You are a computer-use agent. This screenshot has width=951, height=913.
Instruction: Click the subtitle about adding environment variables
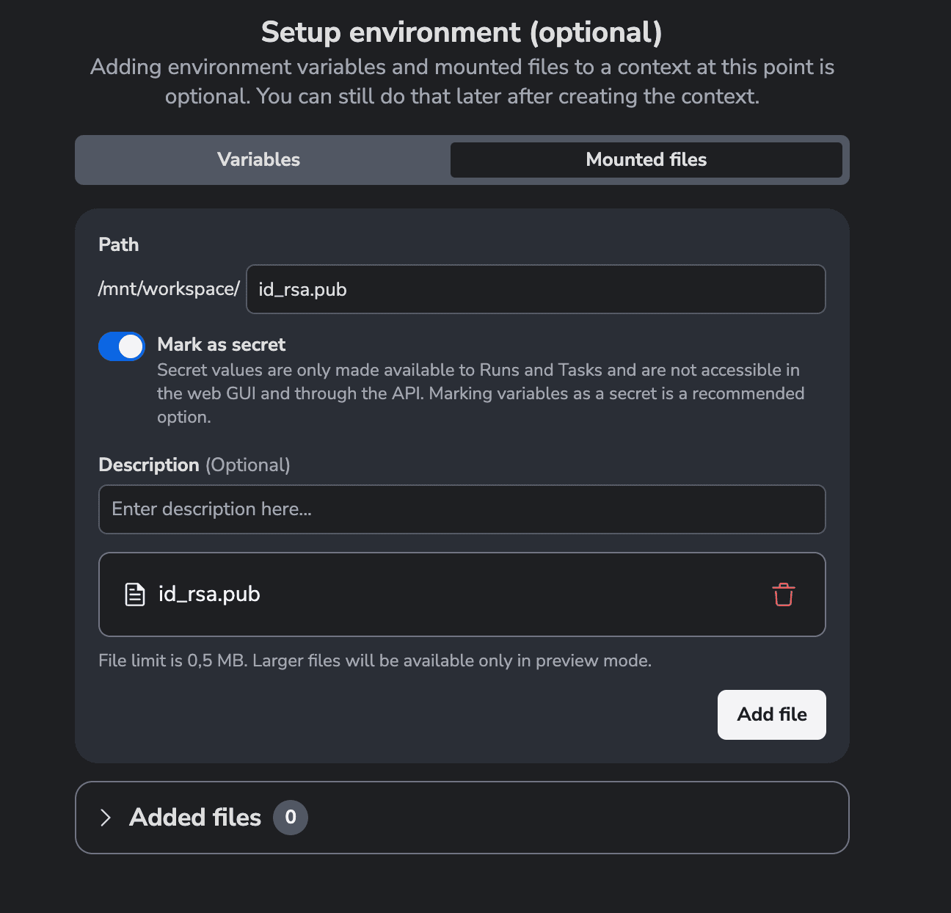coord(462,81)
